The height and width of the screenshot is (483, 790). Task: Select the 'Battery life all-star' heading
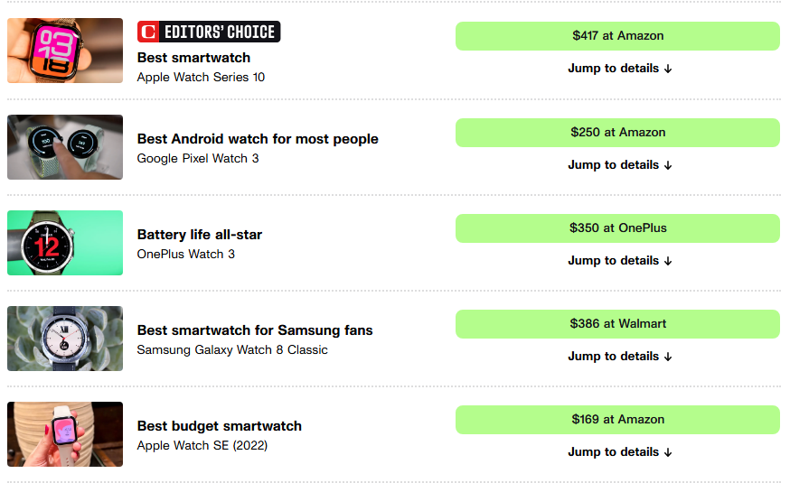point(200,235)
